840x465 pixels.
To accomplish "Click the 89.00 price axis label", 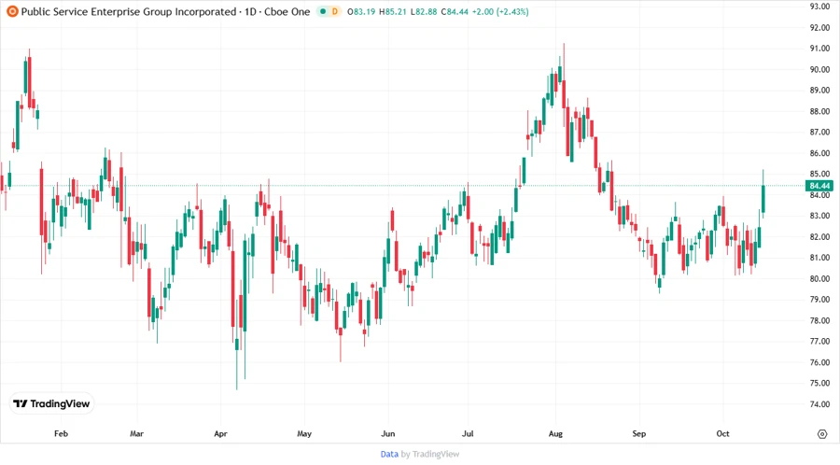I will (x=819, y=91).
